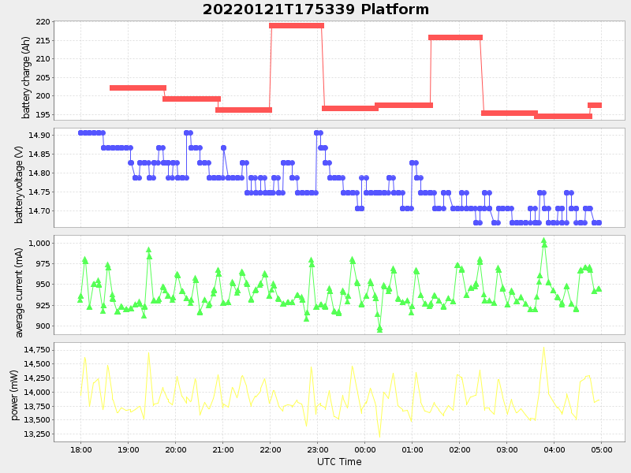Click the 'UTC Time' x-axis label

click(339, 462)
